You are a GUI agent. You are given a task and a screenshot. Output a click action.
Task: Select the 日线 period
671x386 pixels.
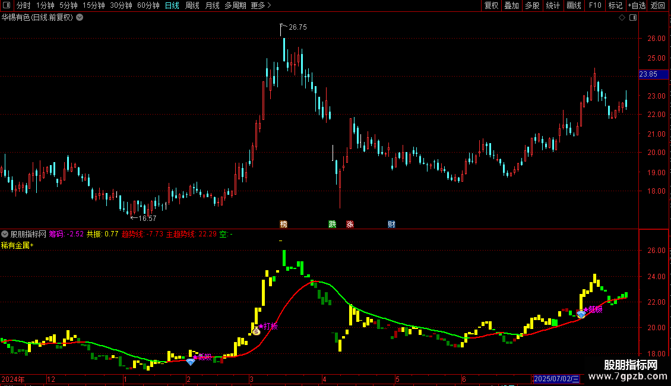point(172,5)
